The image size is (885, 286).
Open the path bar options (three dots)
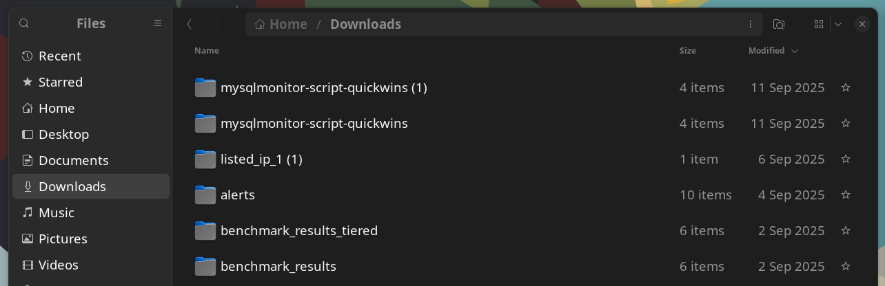tap(751, 24)
